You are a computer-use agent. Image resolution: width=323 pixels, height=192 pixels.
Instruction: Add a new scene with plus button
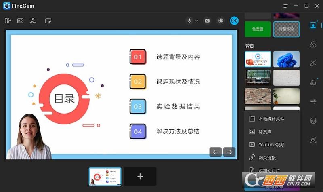tap(140, 176)
